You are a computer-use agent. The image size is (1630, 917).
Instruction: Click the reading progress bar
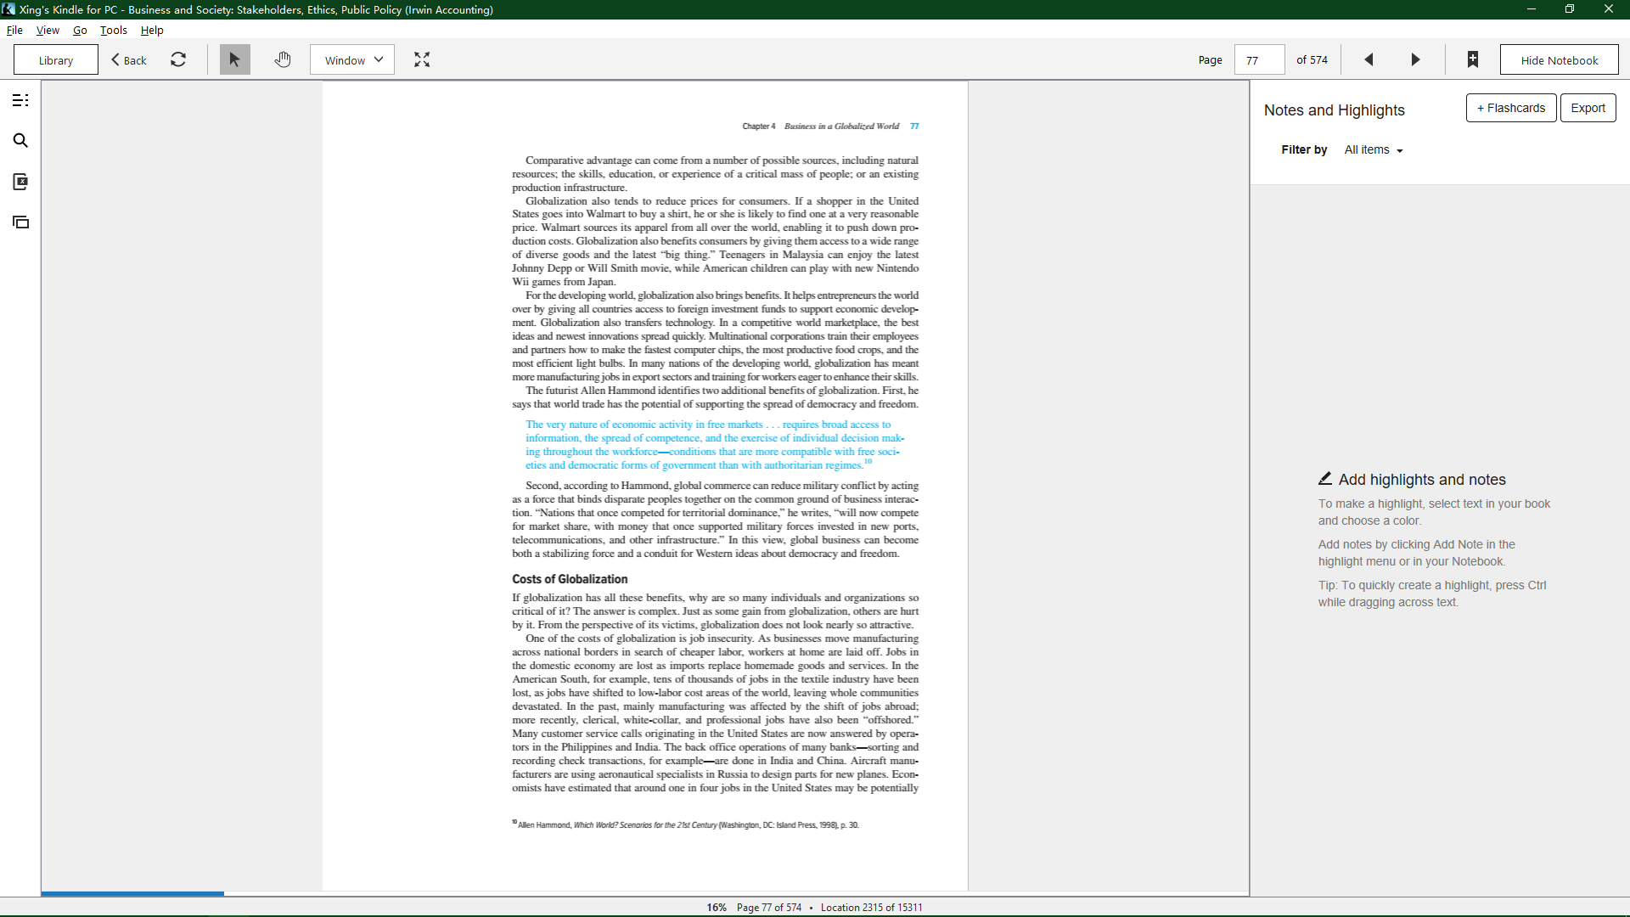coord(645,893)
